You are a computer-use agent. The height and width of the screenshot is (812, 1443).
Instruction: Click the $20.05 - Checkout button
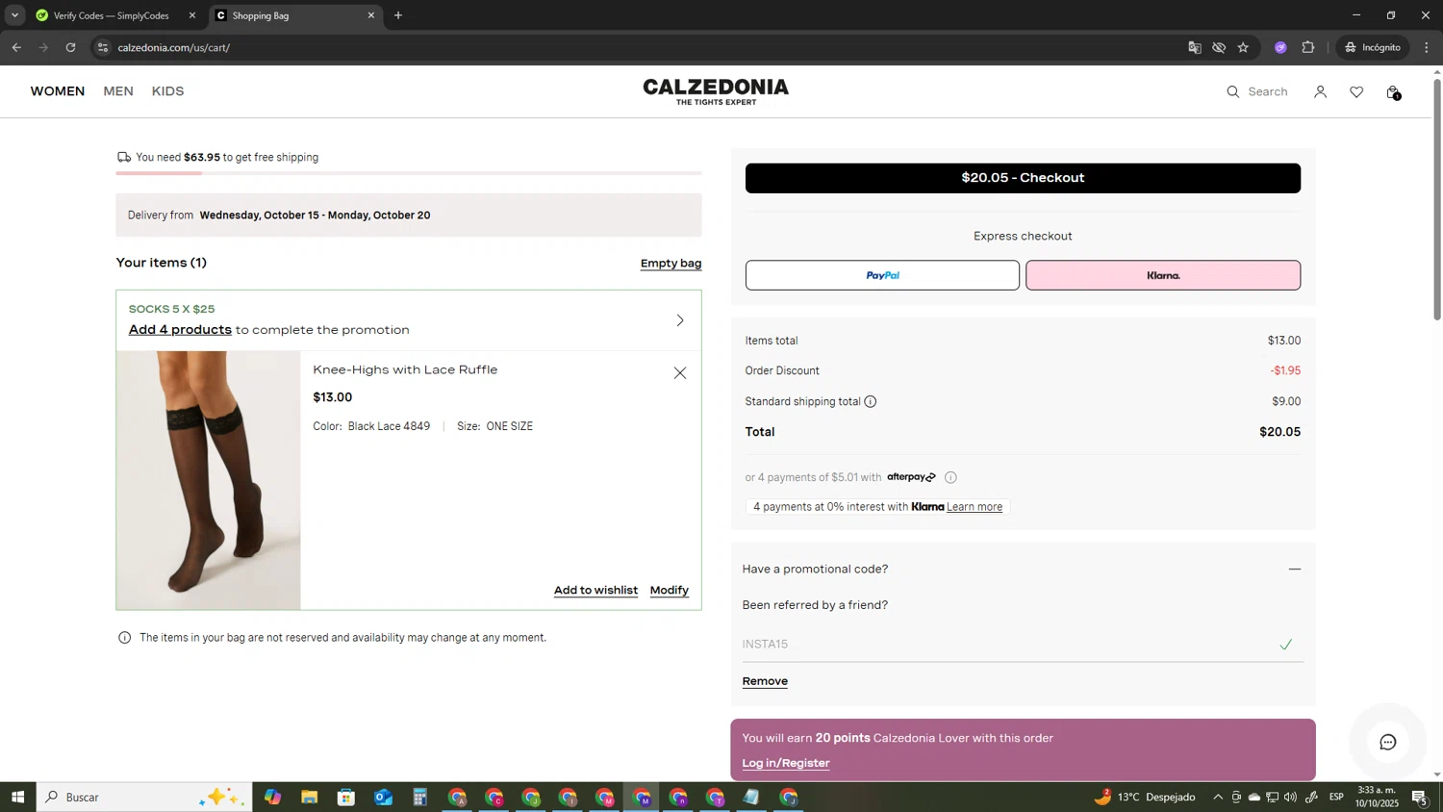coord(1023,178)
